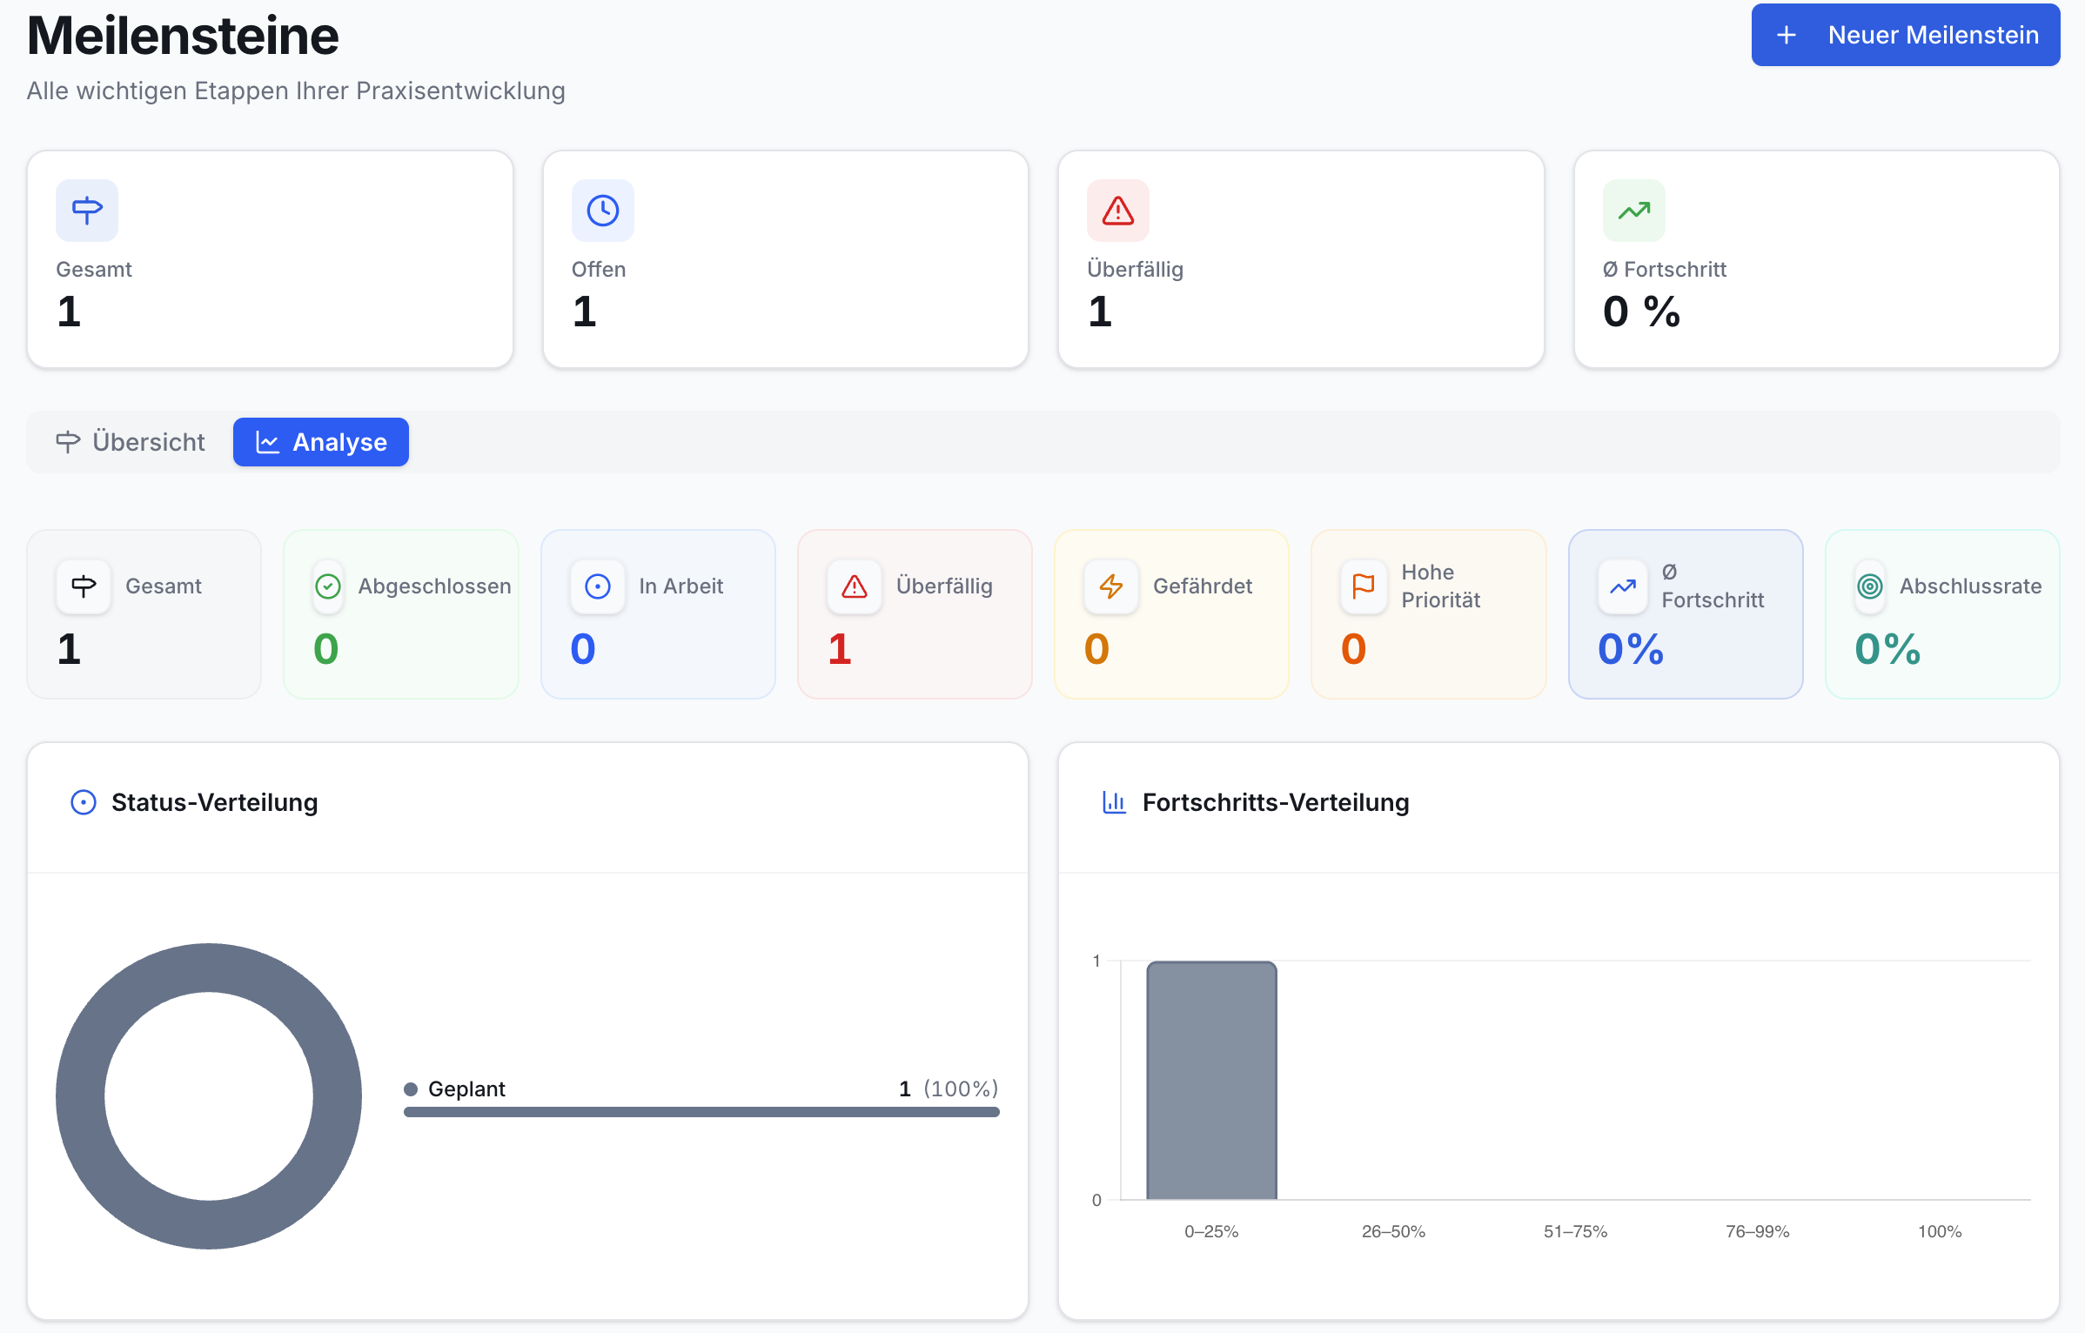
Task: Click the Abschlussrate 0% value
Action: coord(1887,649)
